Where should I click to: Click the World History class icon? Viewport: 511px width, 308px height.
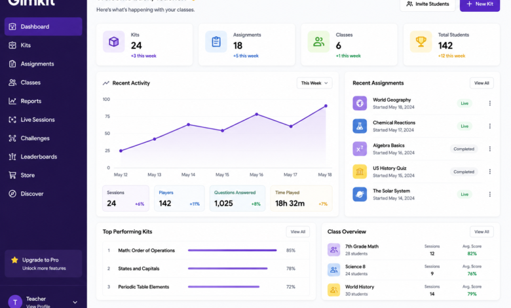pyautogui.click(x=333, y=290)
